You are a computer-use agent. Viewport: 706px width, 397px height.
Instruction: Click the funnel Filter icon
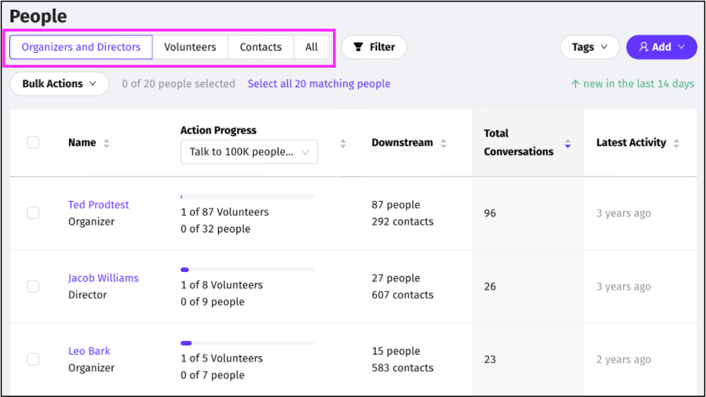pyautogui.click(x=358, y=47)
